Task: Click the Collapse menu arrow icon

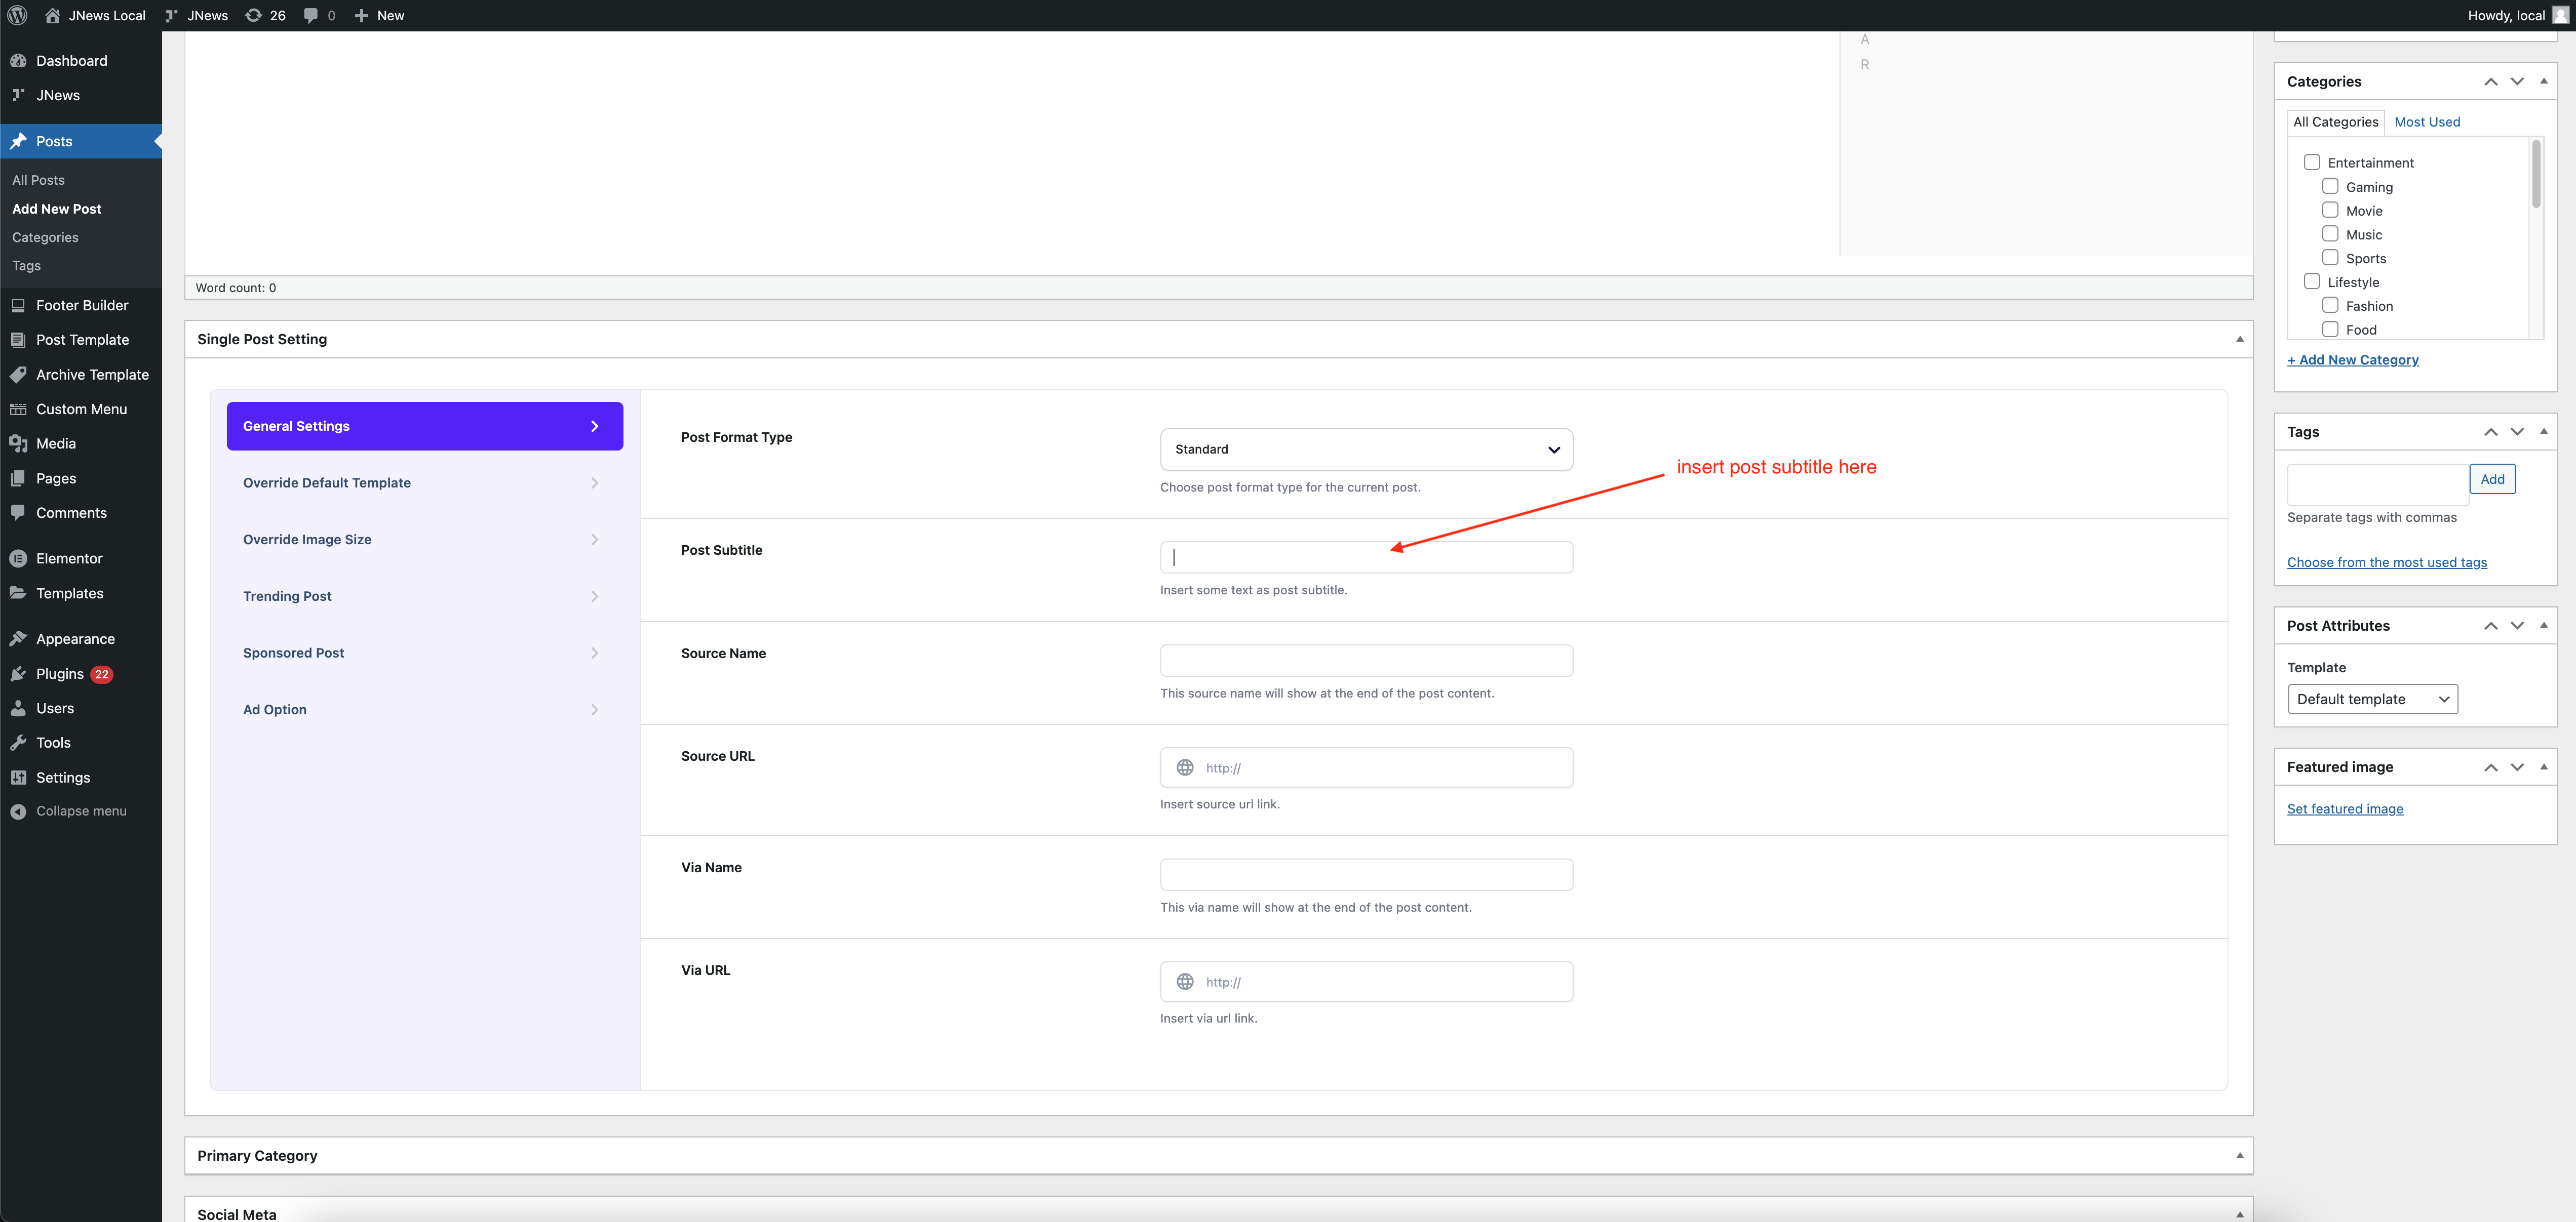Action: (18, 811)
